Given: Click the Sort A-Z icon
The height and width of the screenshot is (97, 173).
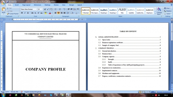Looking at the screenshot, I should coord(75,9).
